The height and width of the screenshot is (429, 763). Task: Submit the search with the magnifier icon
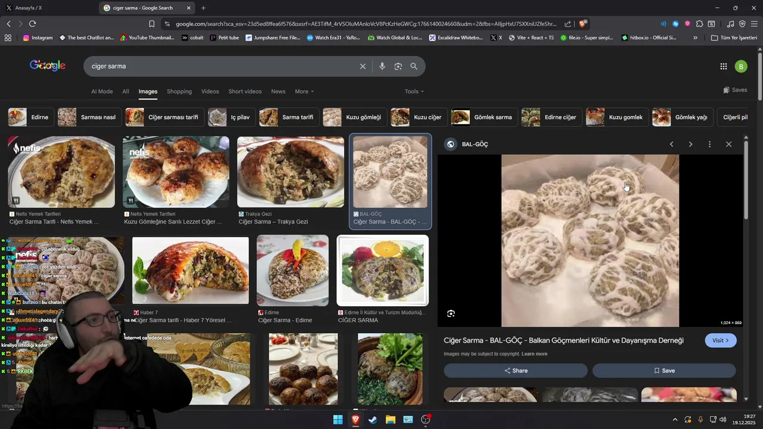click(x=414, y=66)
